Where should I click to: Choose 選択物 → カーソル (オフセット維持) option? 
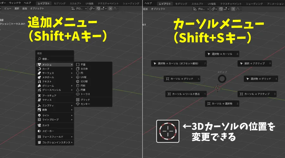point(179,63)
